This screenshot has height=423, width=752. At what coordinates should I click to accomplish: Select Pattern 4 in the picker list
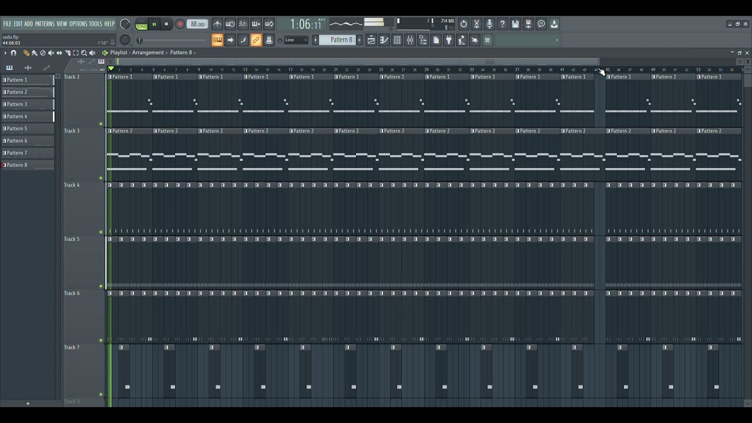(x=28, y=116)
